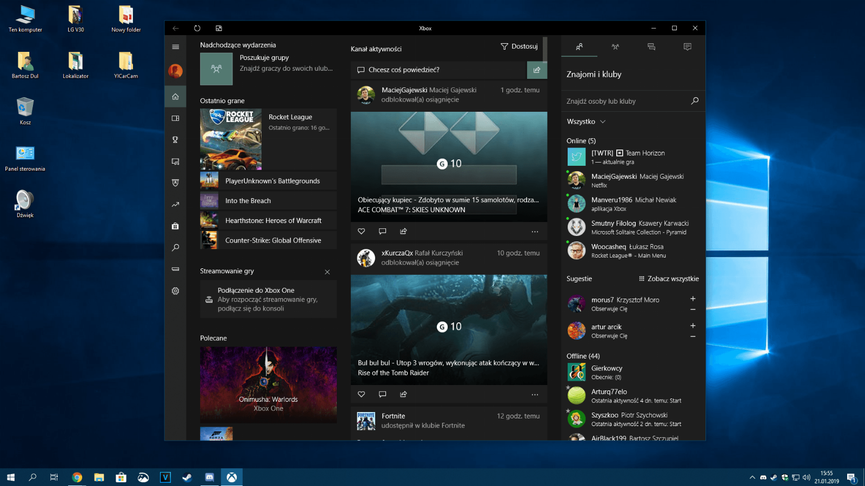Open the profile avatar in sidebar
This screenshot has height=486, width=865.
tap(175, 71)
